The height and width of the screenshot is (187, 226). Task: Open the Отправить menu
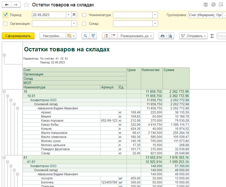193,36
